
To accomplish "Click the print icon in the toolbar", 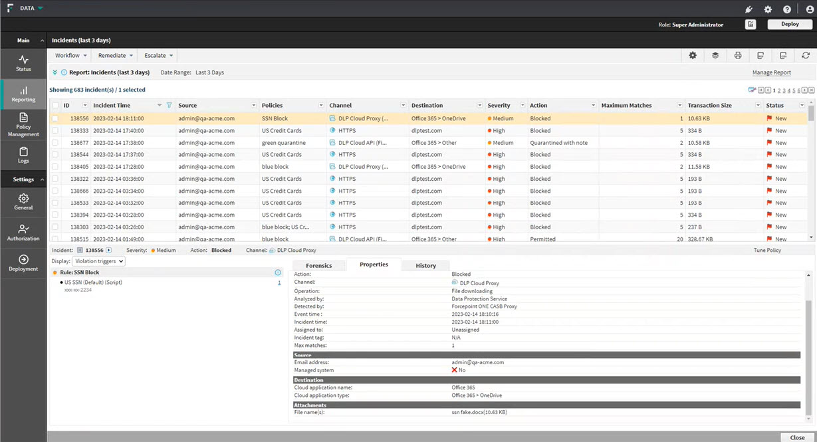I will click(x=738, y=56).
